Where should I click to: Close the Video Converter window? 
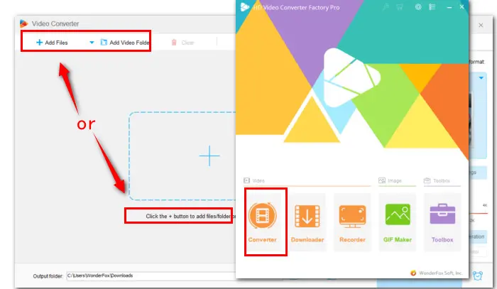[481, 25]
